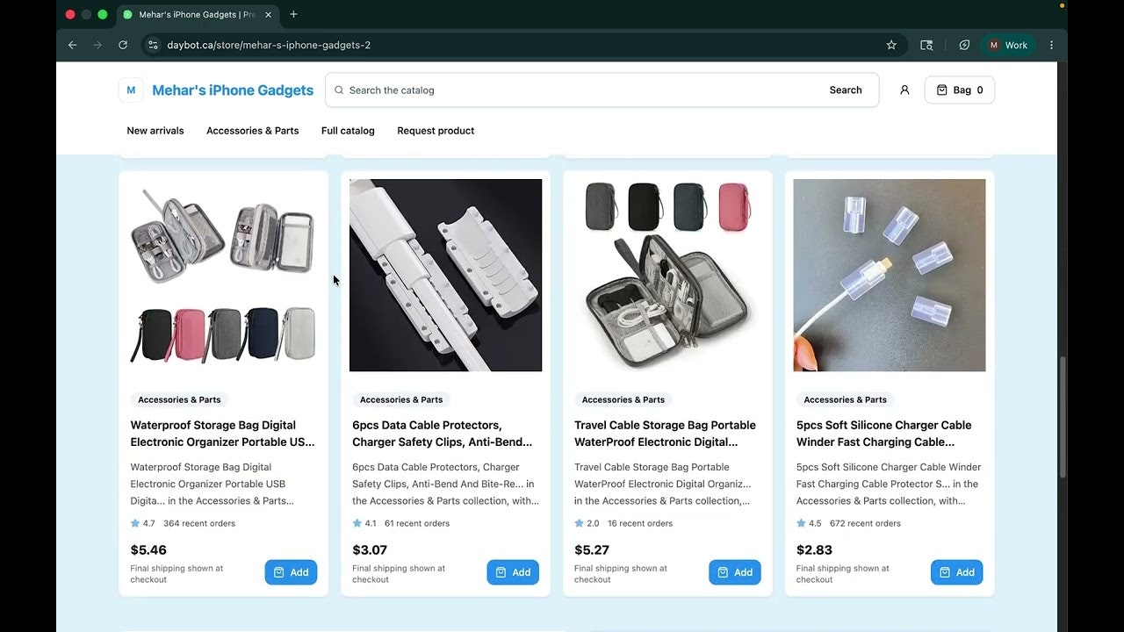
Task: Open a new browser tab
Action: tap(293, 14)
